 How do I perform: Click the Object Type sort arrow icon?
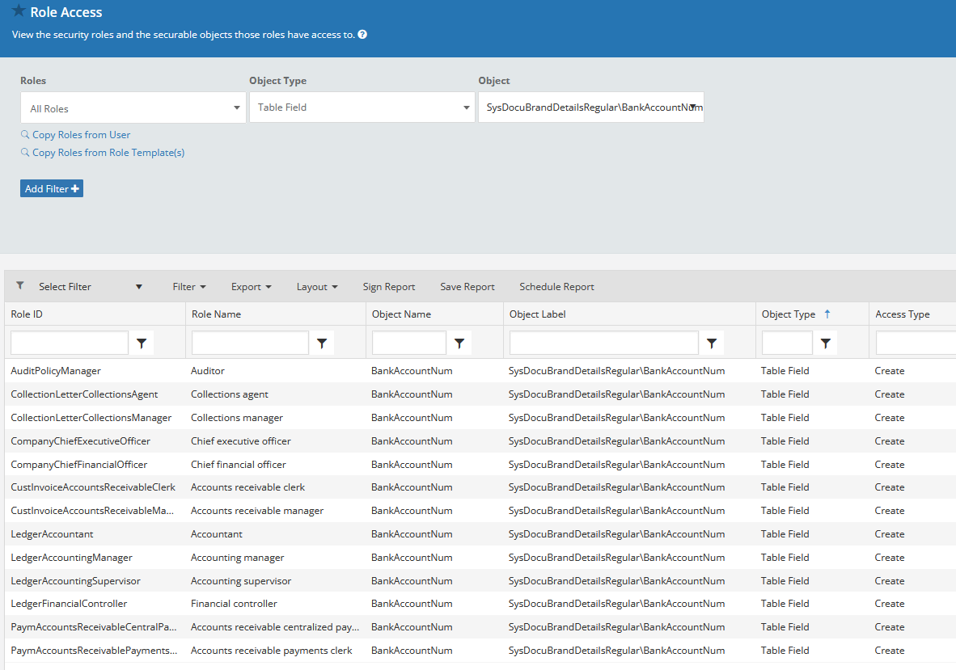827,314
